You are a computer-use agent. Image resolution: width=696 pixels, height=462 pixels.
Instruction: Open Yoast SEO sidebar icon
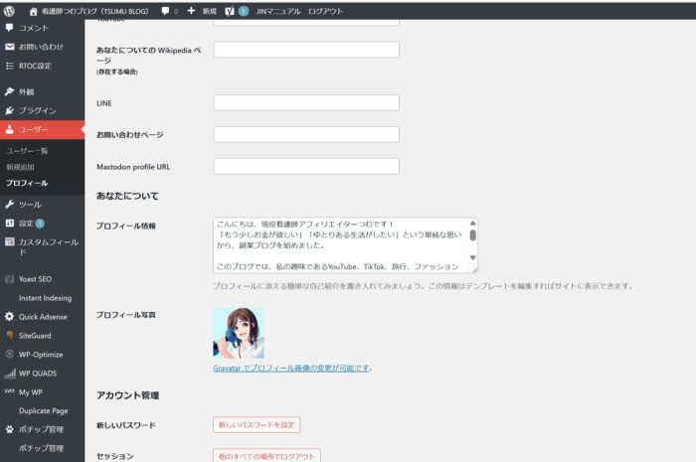pos(9,279)
